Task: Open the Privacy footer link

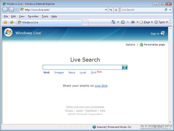Action: 69,110
